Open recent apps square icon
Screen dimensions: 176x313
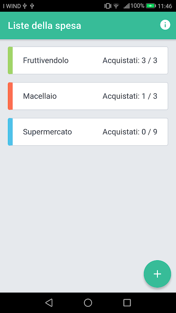point(127,302)
